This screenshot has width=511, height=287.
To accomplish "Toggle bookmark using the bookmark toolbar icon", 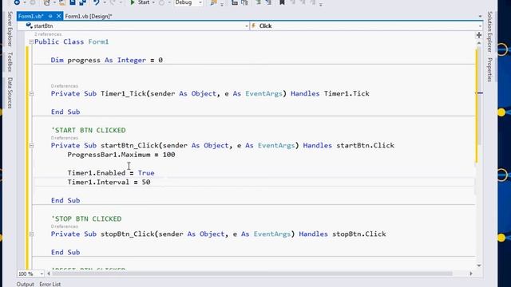I will click(282, 2).
